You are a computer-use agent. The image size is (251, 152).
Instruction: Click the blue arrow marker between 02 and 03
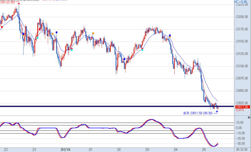point(124,59)
